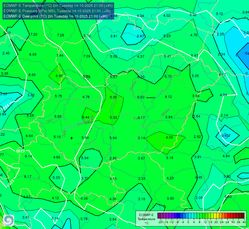The height and width of the screenshot is (229, 249).
Task: Click the 4.78 dew point value
Action: pos(86,97)
